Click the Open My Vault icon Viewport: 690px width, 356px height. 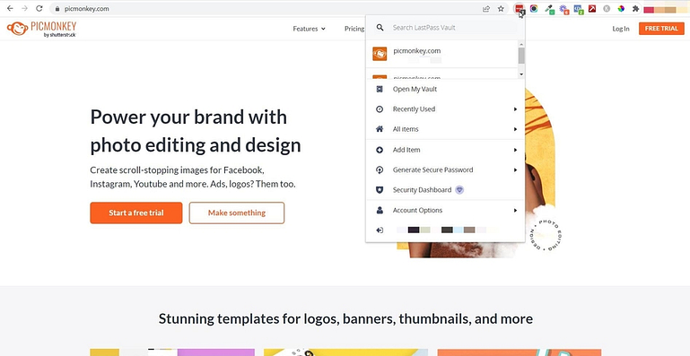coord(380,89)
